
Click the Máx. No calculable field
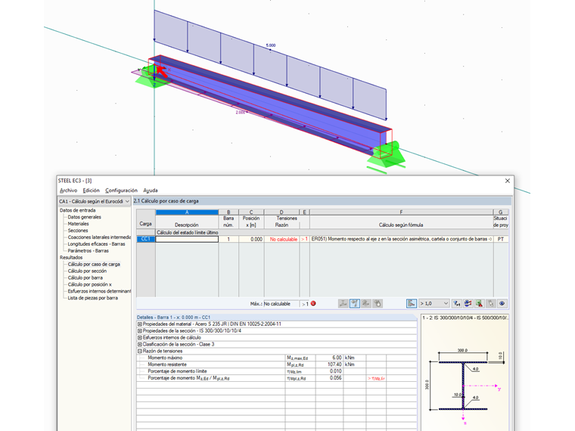[281, 303]
